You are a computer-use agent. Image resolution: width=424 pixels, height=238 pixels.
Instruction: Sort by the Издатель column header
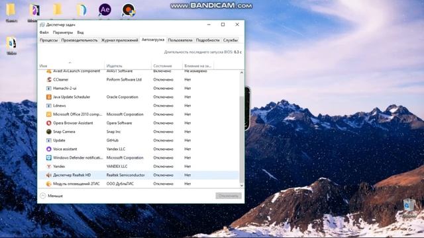(128, 65)
